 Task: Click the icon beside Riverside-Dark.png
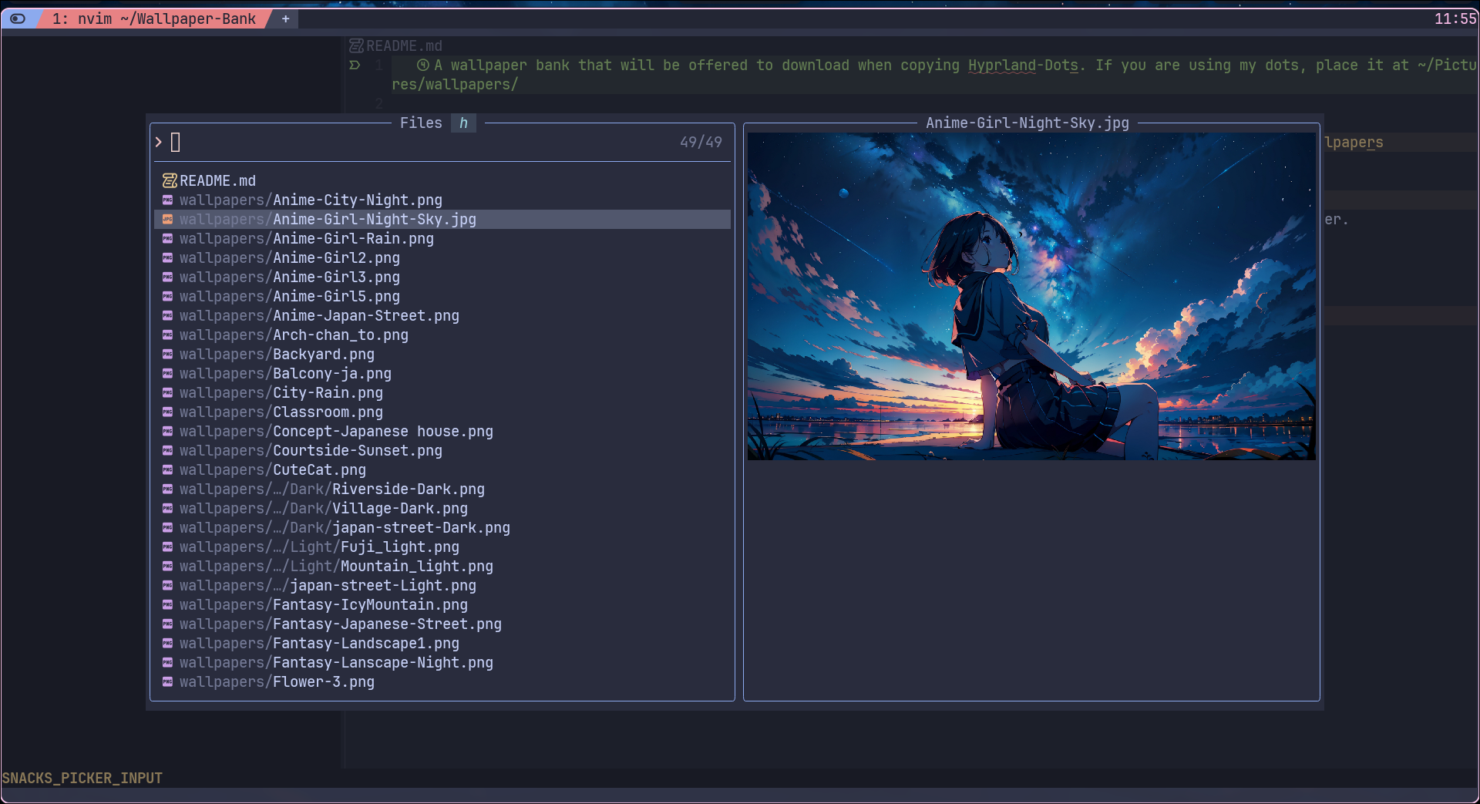167,489
